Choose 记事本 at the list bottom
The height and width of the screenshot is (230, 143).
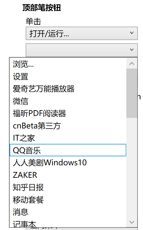tap(68, 223)
